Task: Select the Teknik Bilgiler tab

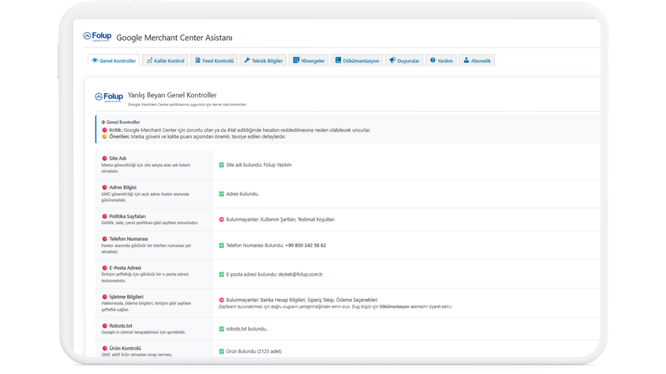Action: [x=263, y=61]
